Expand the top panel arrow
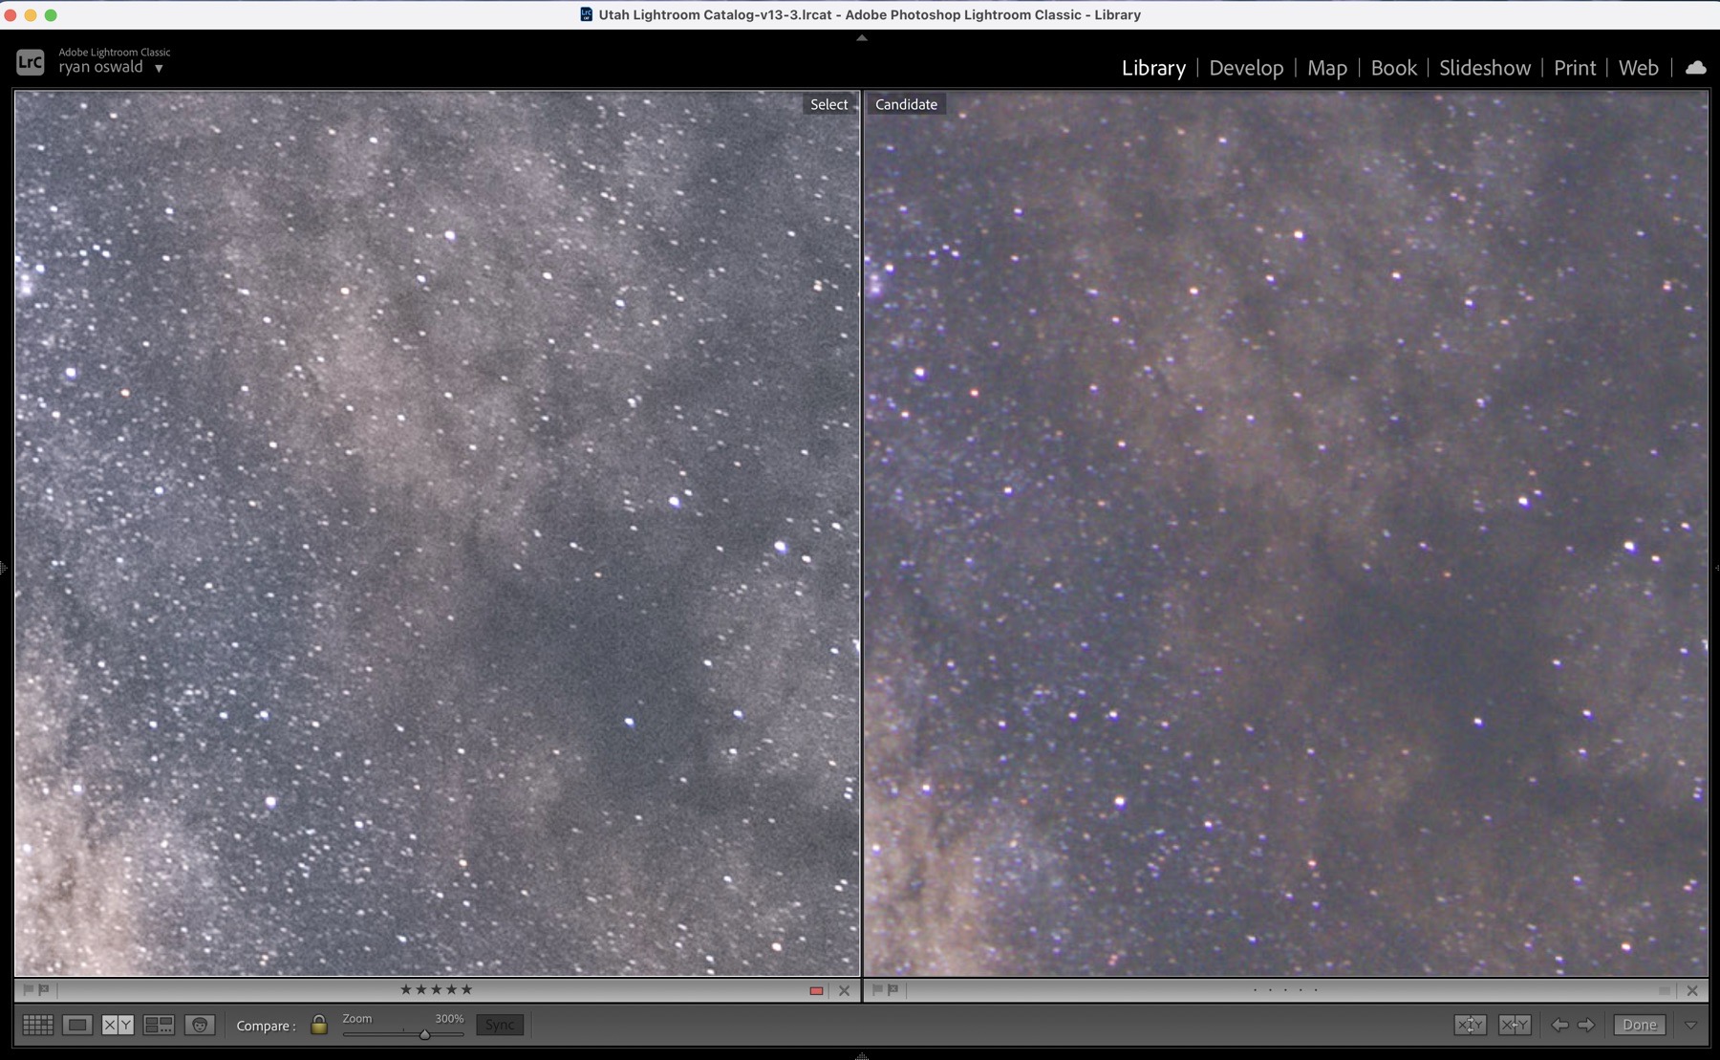 pos(861,38)
